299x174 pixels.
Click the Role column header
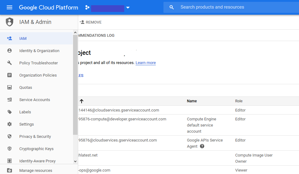pos(239,101)
